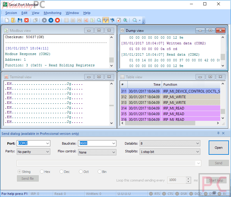Select table row 311 IRP_MJ_DEVICE_CONTROL
Screen dimensions: 231x197
170,91
